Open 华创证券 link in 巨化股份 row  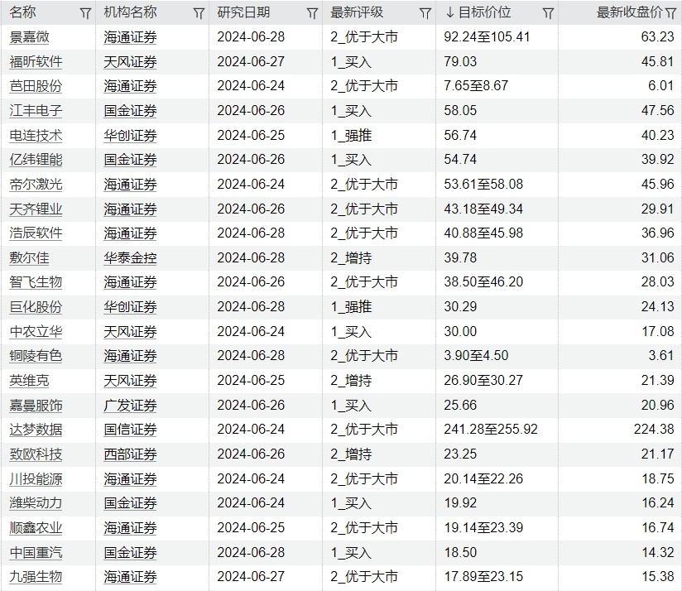click(x=130, y=306)
